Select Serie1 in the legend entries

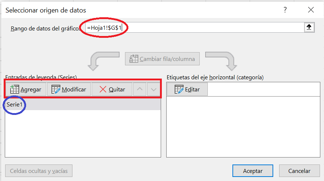click(x=15, y=105)
